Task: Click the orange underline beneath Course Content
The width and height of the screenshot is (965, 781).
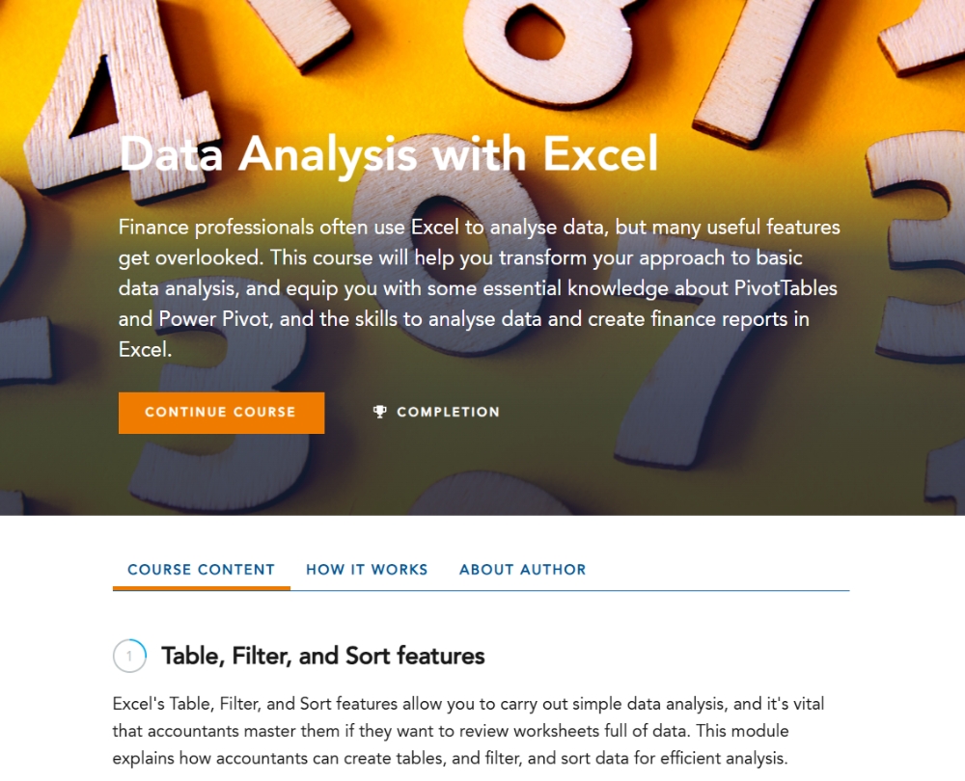Action: pos(201,588)
